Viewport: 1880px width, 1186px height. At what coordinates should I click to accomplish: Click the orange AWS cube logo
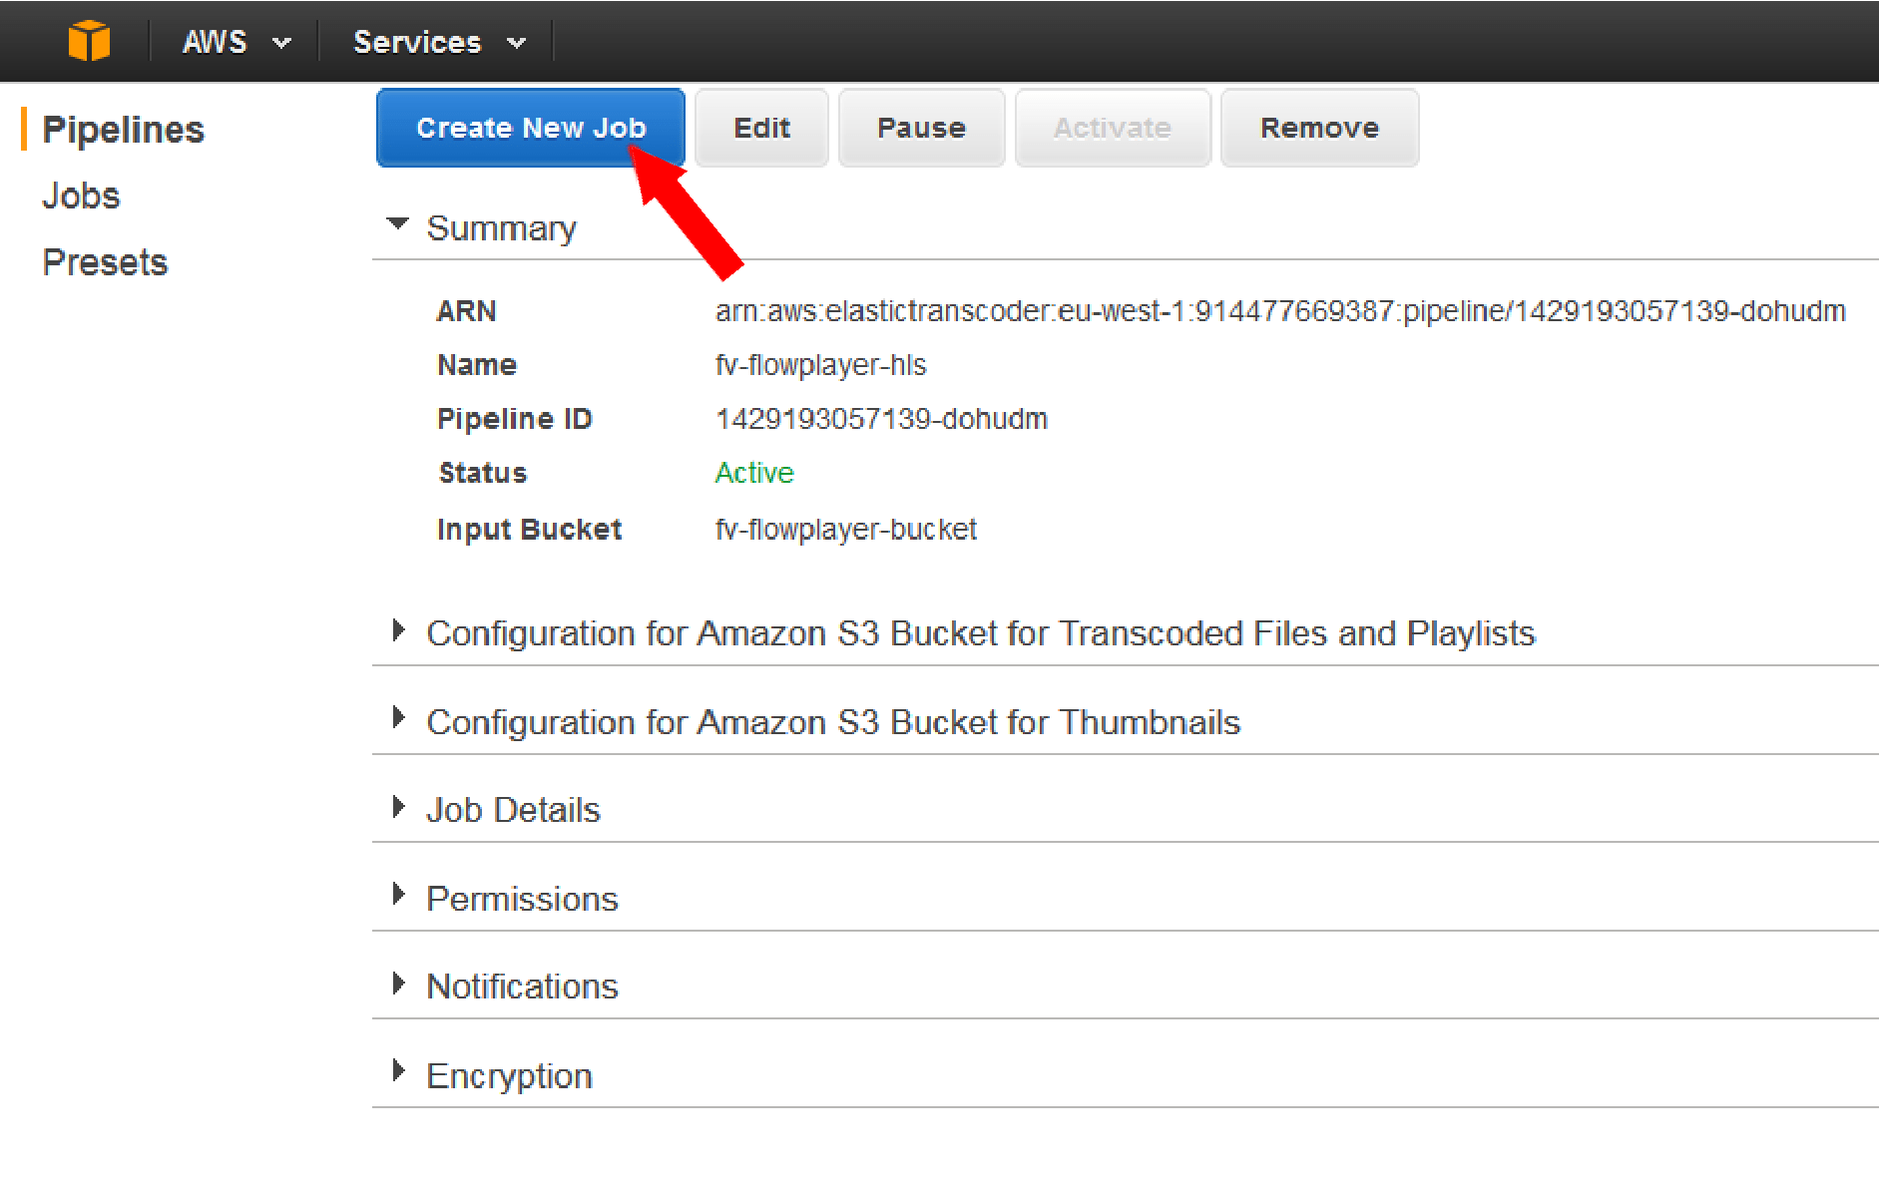pos(89,41)
